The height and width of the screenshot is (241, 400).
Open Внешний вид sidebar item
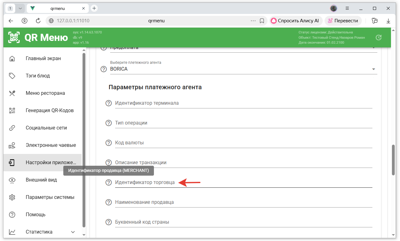pyautogui.click(x=41, y=180)
